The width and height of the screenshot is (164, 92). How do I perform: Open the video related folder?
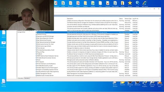(x=115, y=4)
